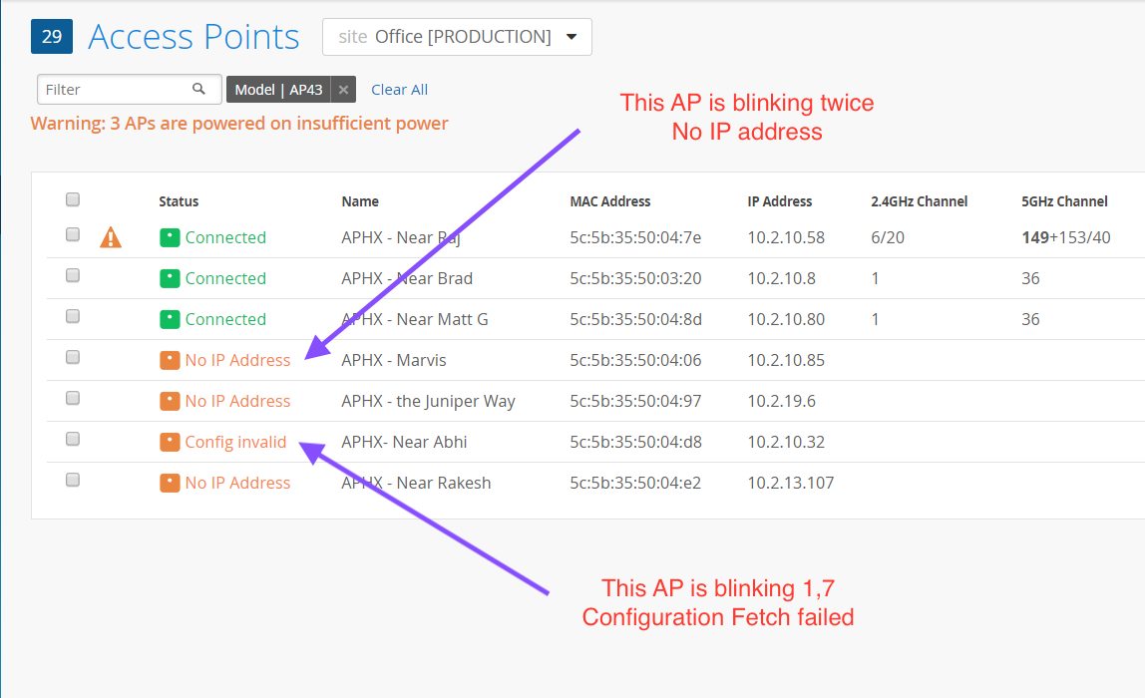The width and height of the screenshot is (1145, 698).
Task: Click orange status icon for APHX - Marvis
Action: (170, 360)
